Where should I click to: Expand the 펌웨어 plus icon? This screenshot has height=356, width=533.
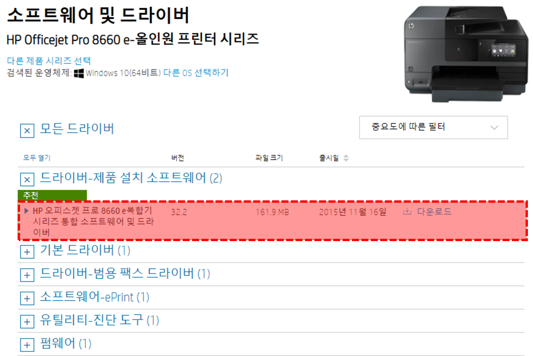[27, 345]
